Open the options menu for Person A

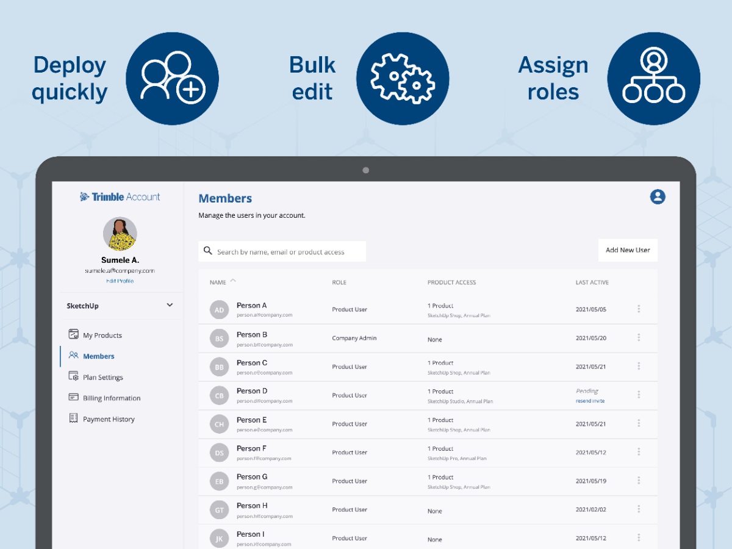point(639,309)
